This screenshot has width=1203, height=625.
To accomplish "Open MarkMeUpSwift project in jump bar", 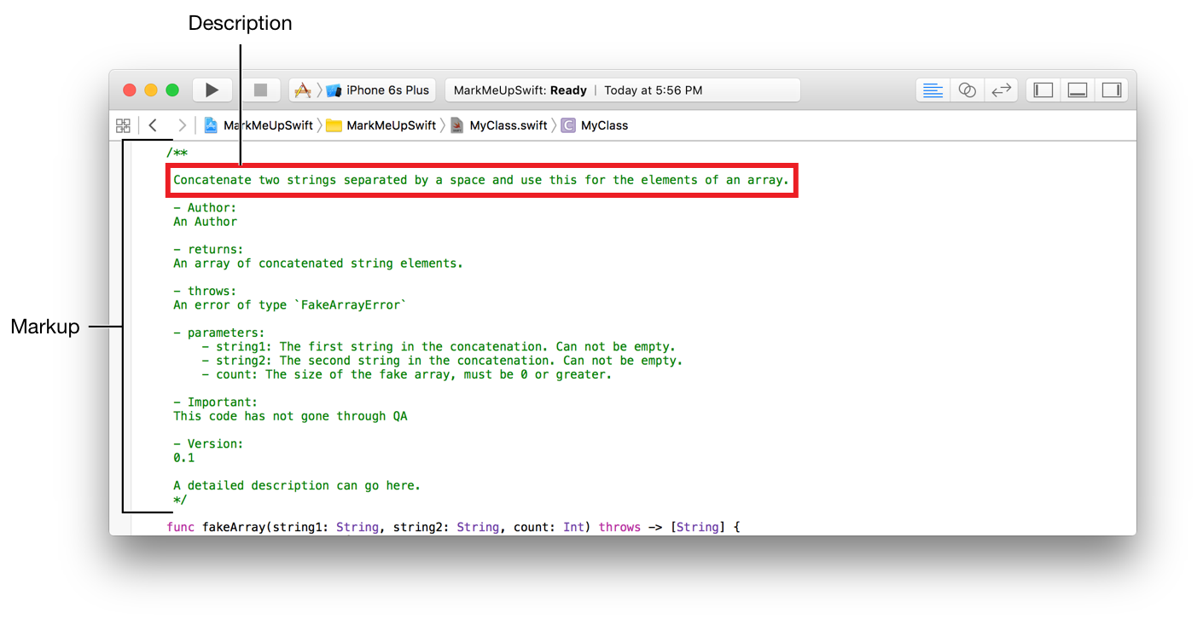I will [x=259, y=125].
